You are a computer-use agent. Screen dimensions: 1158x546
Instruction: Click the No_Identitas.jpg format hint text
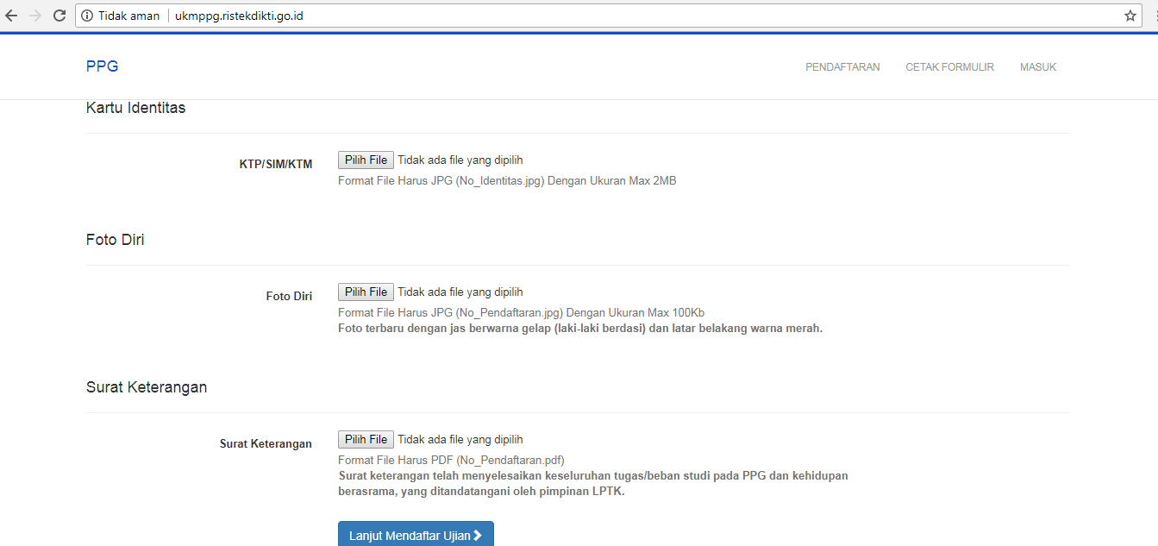pyautogui.click(x=507, y=181)
